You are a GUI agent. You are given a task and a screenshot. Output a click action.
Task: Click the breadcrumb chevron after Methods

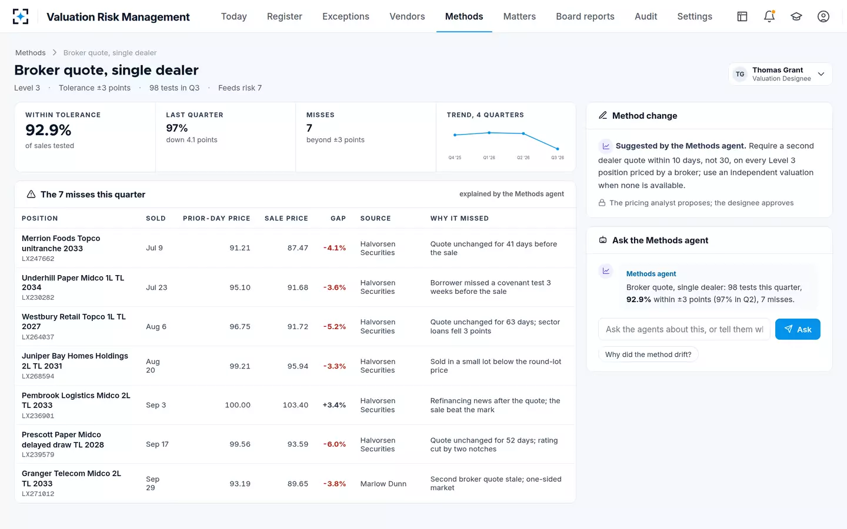pyautogui.click(x=55, y=52)
